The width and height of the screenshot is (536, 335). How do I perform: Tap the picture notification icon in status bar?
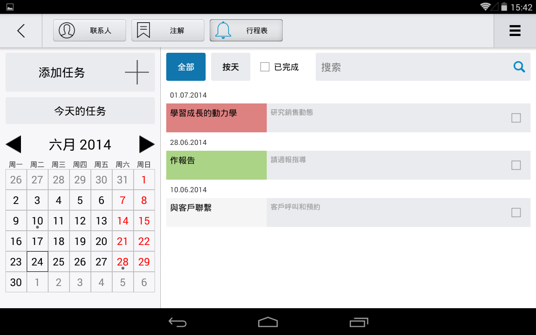point(10,7)
